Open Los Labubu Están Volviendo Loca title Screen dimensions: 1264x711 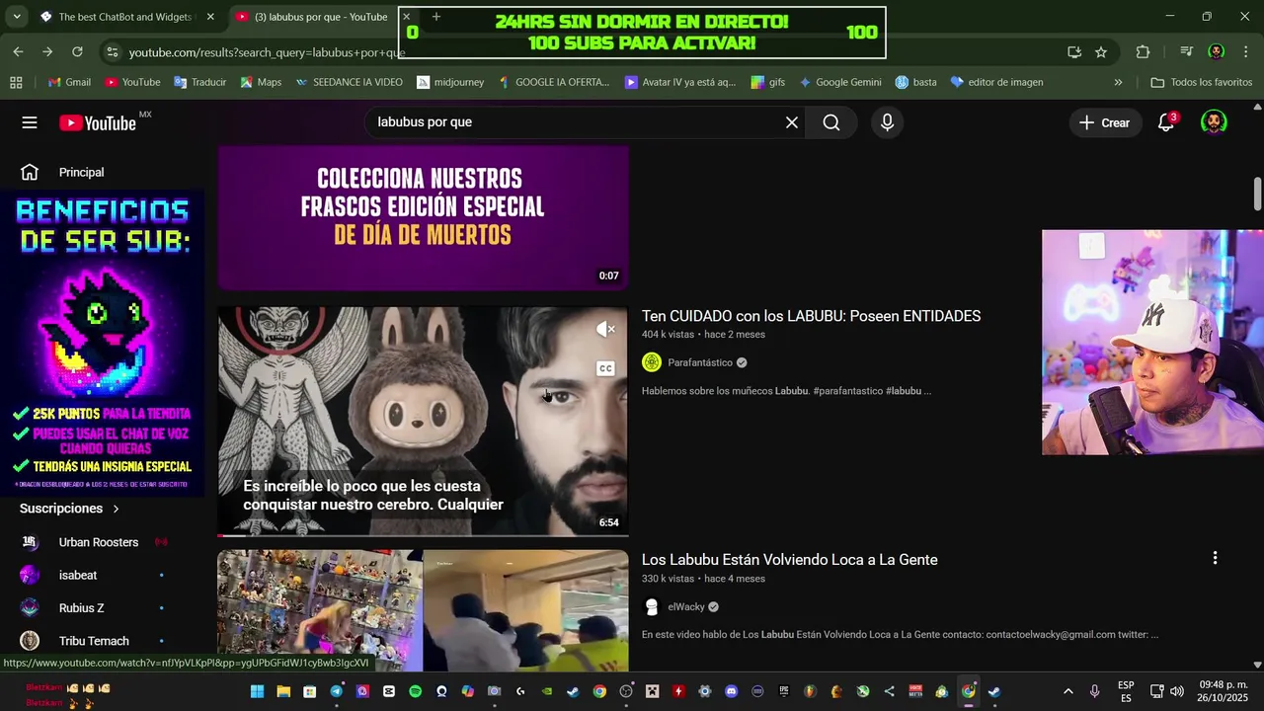point(790,560)
